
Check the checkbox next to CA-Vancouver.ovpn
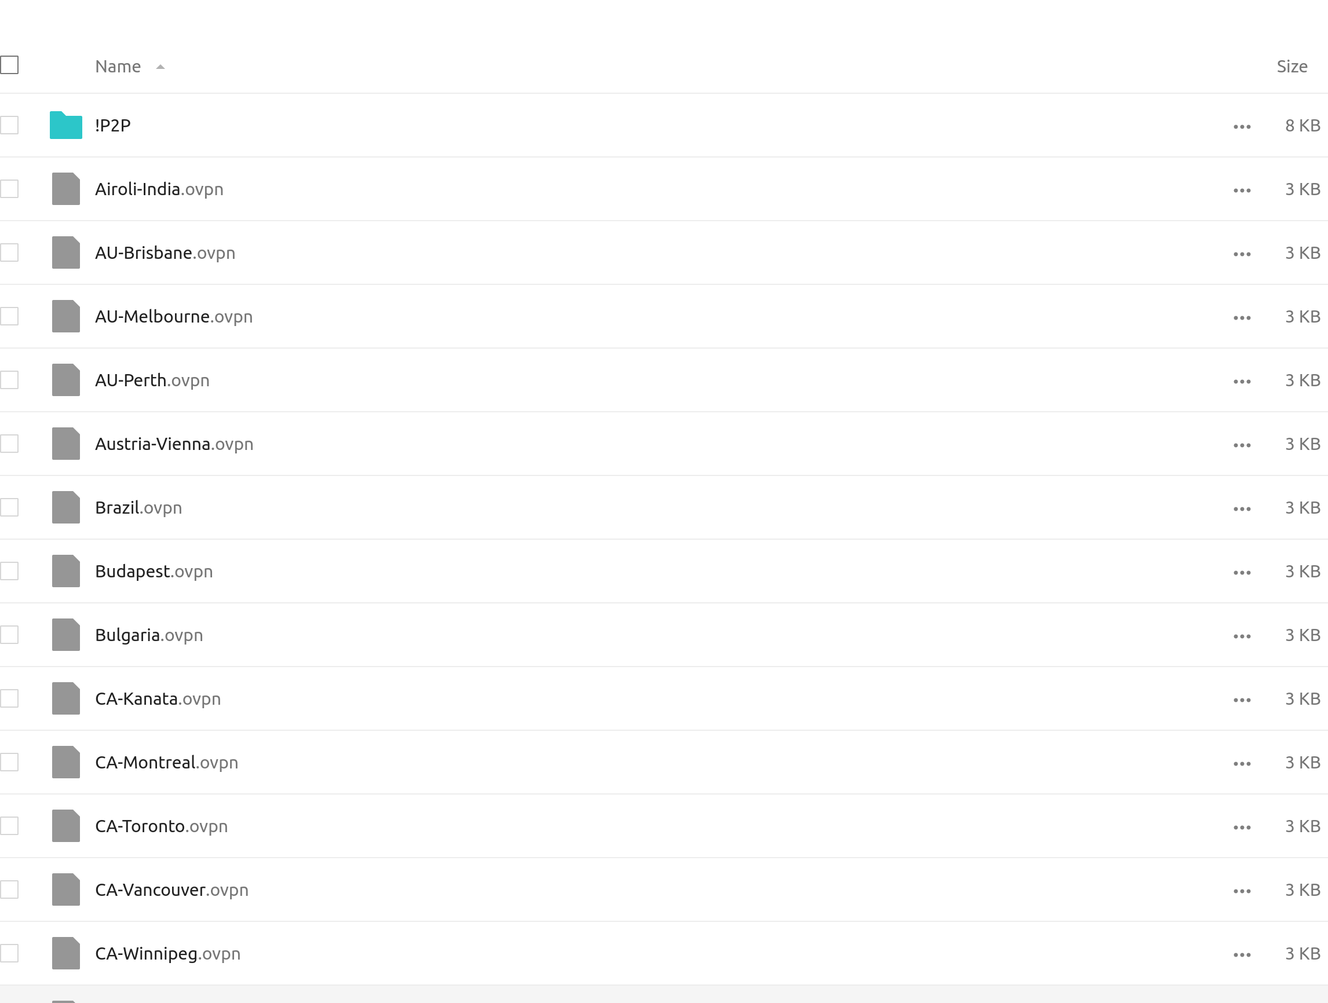click(9, 889)
